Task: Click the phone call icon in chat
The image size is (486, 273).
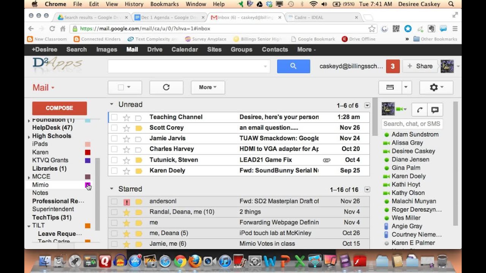Action: tap(420, 110)
